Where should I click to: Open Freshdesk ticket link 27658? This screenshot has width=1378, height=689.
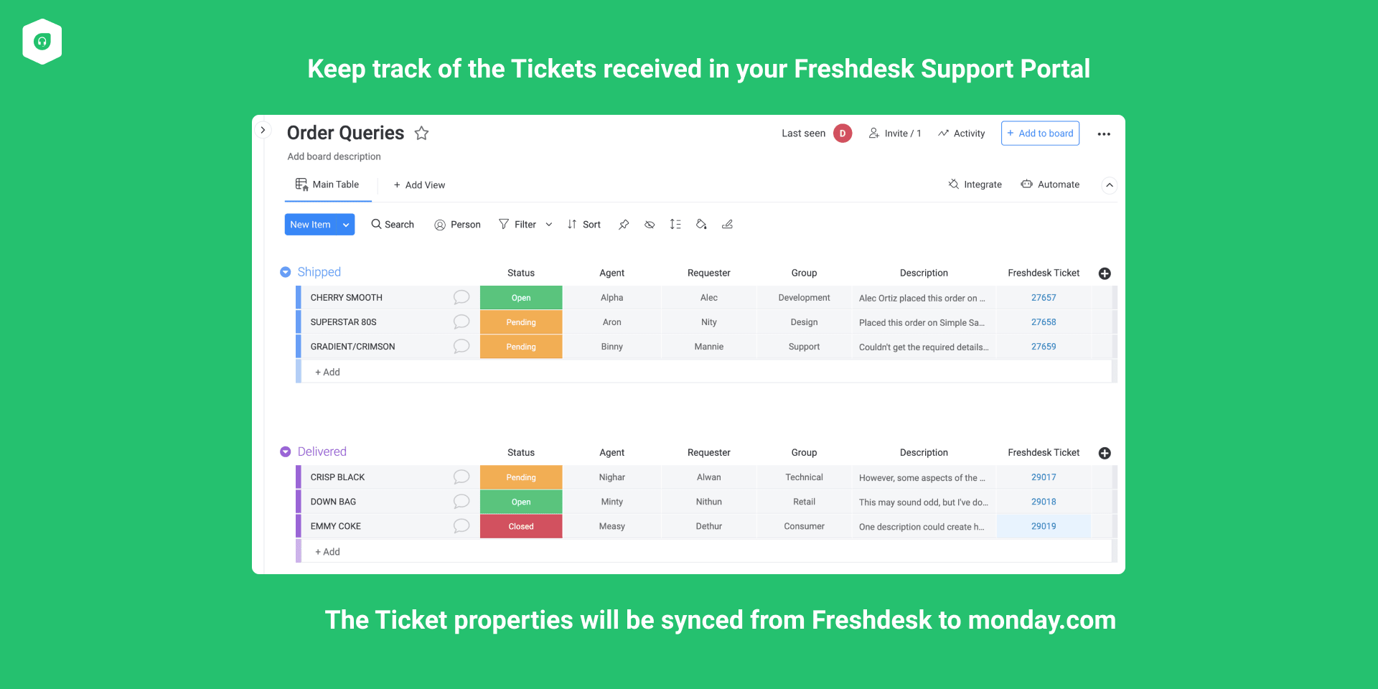1044,322
